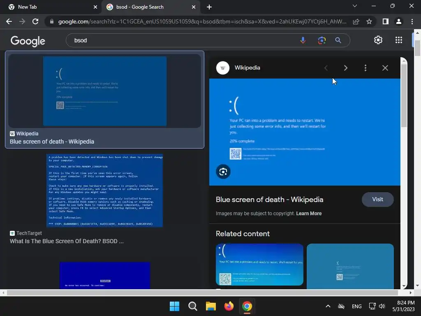421x316 pixels.
Task: Click Chrome icon in taskbar
Action: click(x=247, y=306)
